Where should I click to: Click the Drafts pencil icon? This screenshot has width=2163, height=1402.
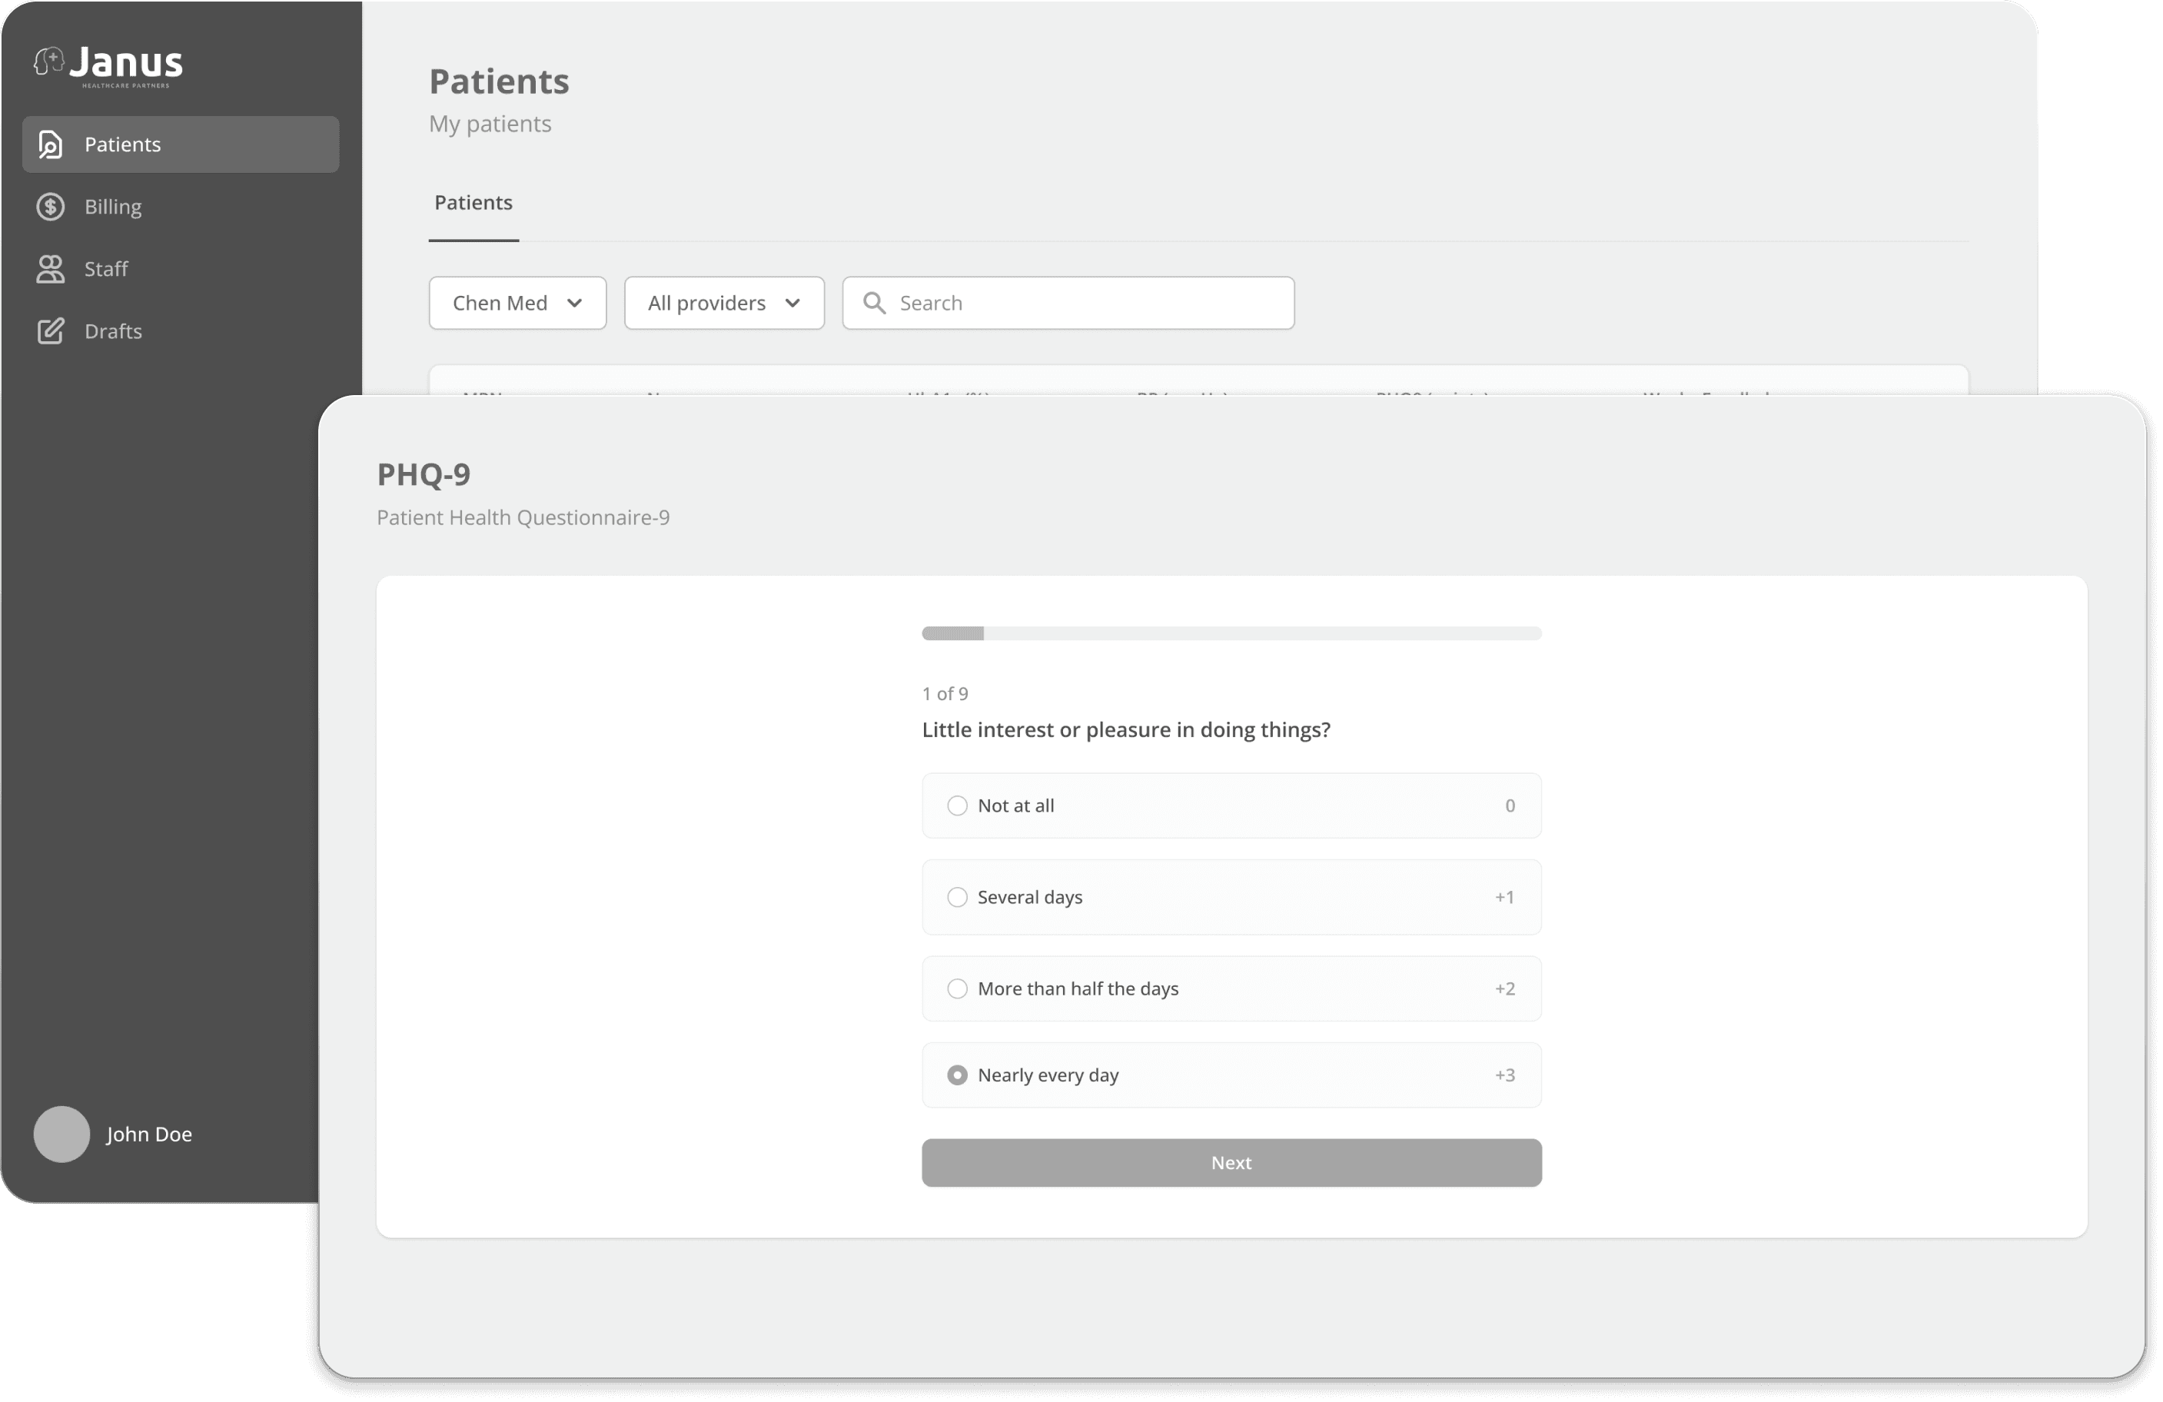click(x=51, y=331)
